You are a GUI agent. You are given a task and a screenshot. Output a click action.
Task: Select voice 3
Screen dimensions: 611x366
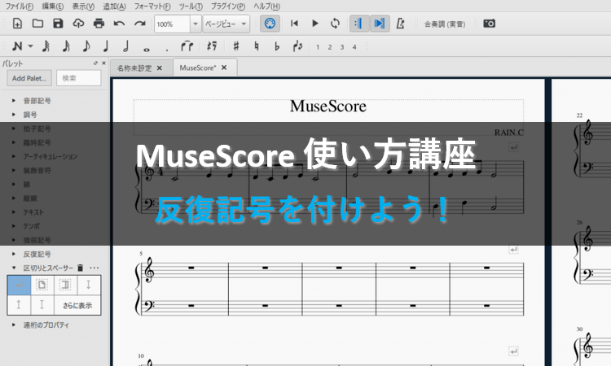[342, 47]
